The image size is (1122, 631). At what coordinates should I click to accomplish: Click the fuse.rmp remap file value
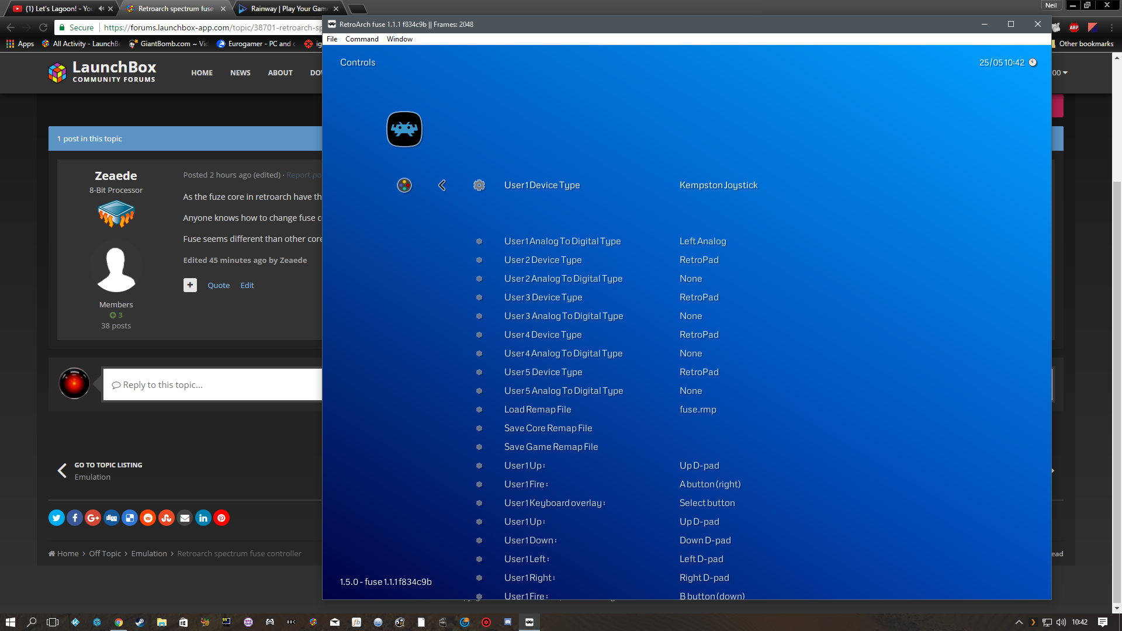click(x=698, y=410)
